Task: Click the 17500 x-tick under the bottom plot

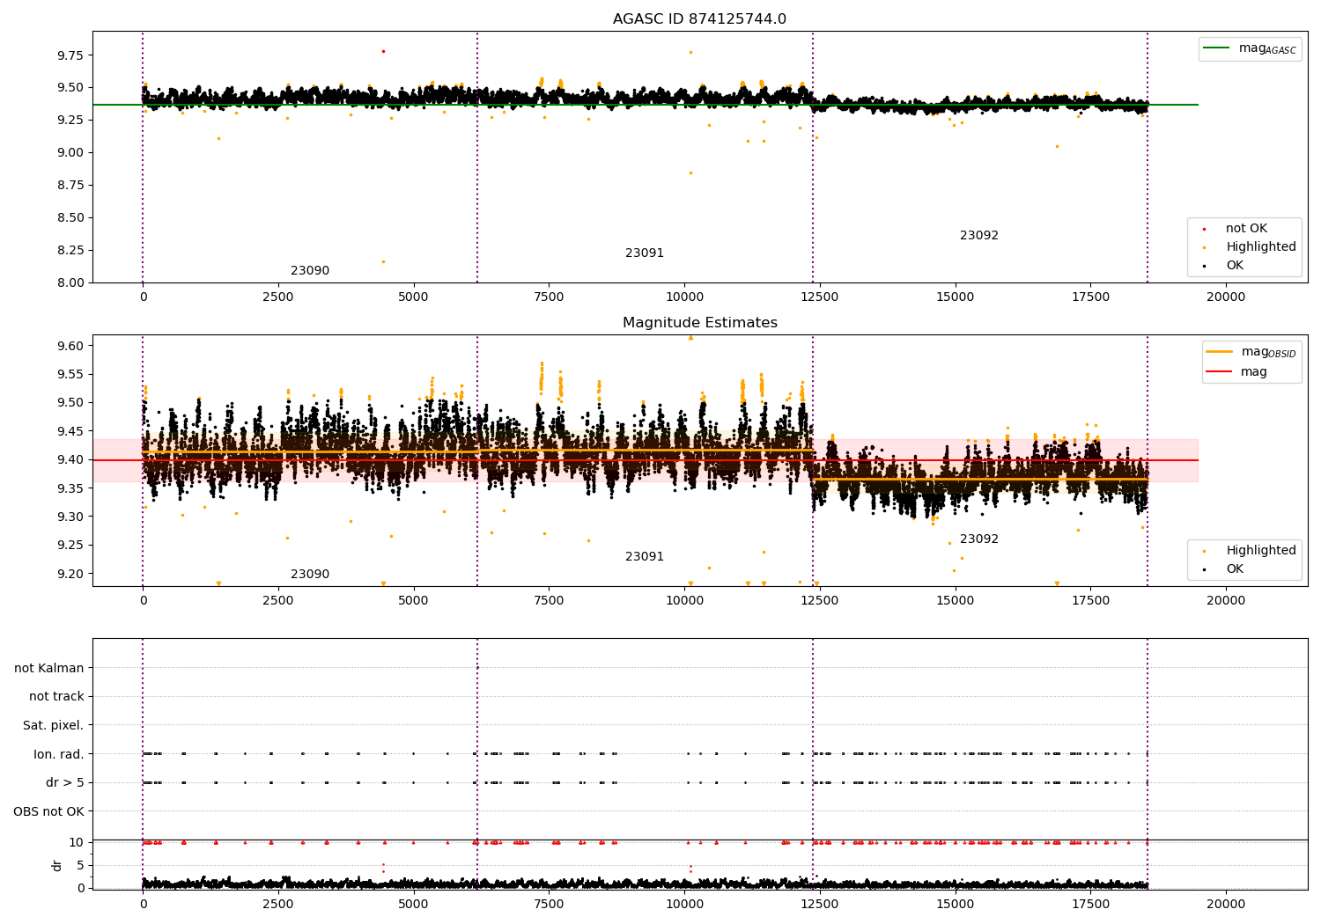Action: click(1090, 903)
